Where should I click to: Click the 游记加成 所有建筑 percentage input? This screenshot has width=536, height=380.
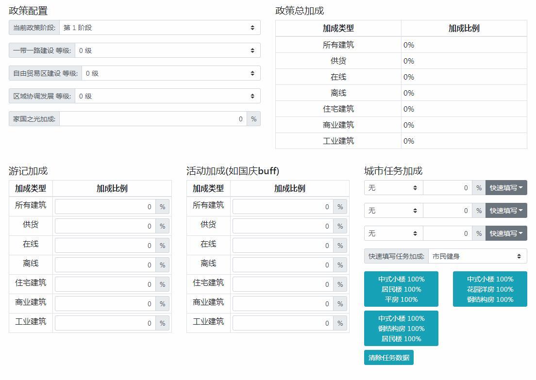(x=105, y=207)
